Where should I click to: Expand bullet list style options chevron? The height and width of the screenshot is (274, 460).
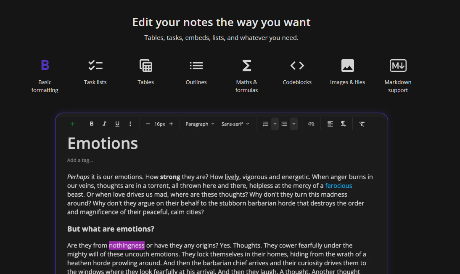point(294,124)
